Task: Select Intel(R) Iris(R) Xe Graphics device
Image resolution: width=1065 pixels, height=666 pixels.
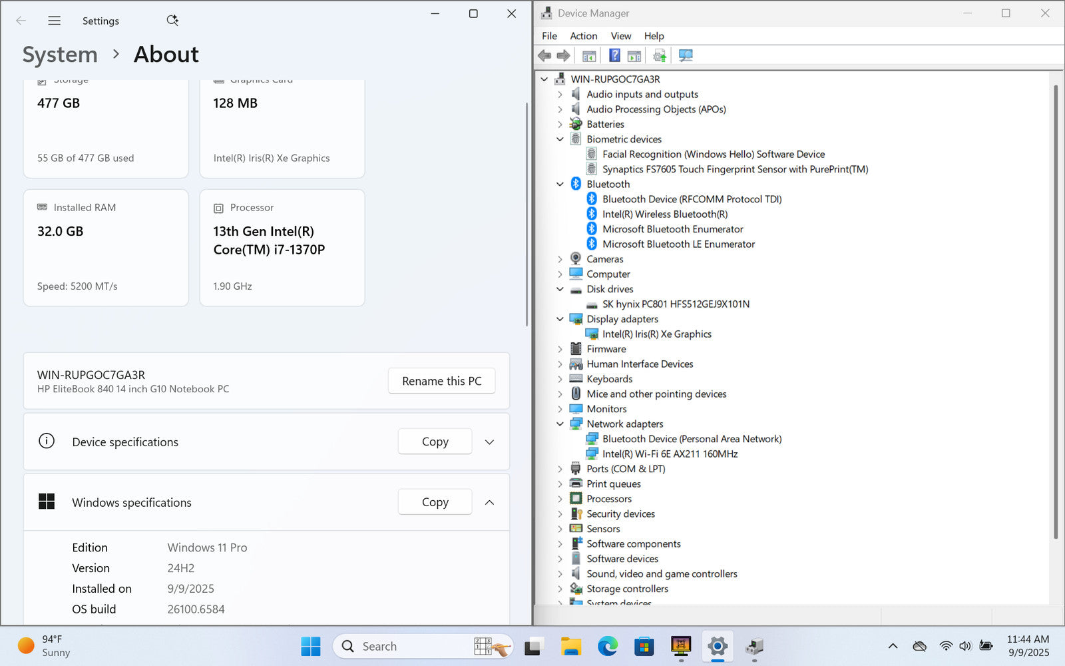Action: pyautogui.click(x=656, y=334)
